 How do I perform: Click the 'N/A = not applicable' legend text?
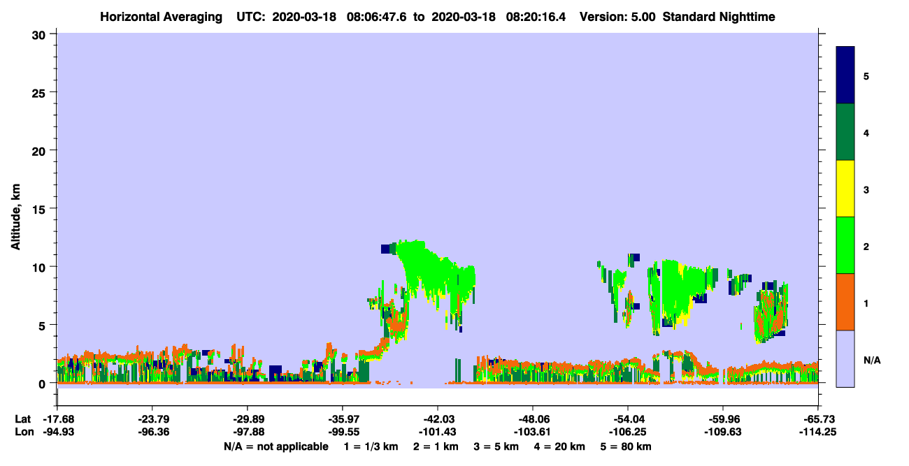276,446
